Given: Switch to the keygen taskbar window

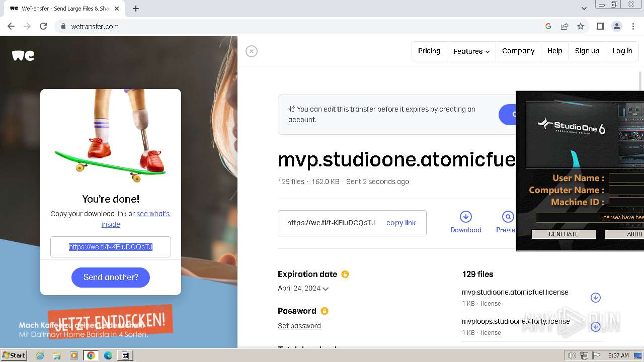Looking at the screenshot, I should (x=125, y=355).
